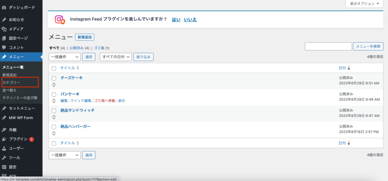Click the pages icon beside 固定ページ
The width and height of the screenshot is (388, 181).
[4, 38]
